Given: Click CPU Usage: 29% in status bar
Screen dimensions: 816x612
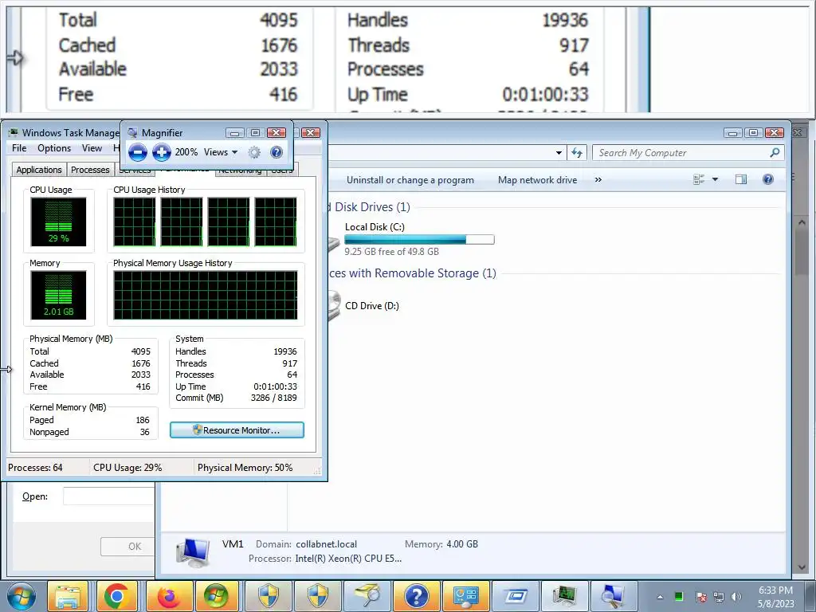Looking at the screenshot, I should pos(127,468).
